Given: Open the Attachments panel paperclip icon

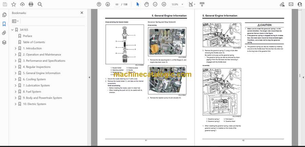Looking at the screenshot, I should 4,33.
